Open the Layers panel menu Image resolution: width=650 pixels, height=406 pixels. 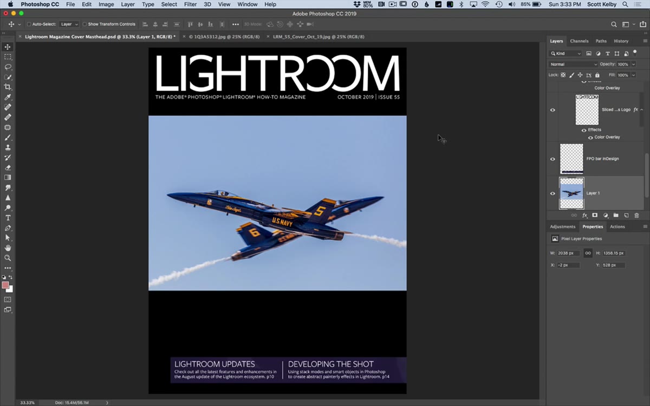(x=645, y=41)
